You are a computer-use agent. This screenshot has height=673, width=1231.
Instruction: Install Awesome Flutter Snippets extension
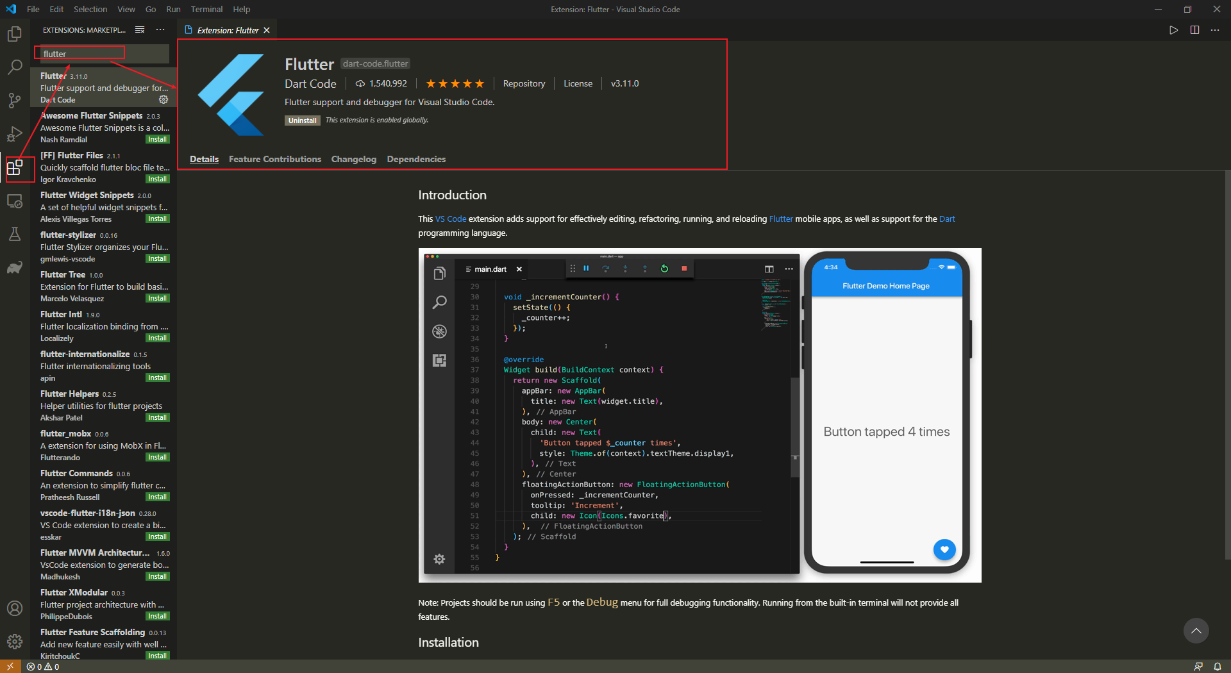click(157, 139)
